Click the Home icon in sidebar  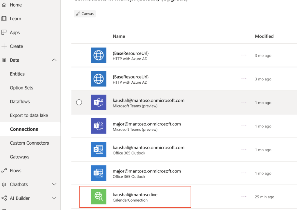(4, 5)
